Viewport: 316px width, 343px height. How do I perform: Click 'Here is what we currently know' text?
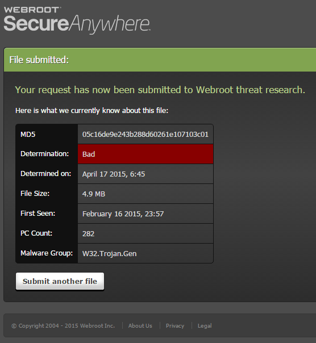(x=92, y=111)
